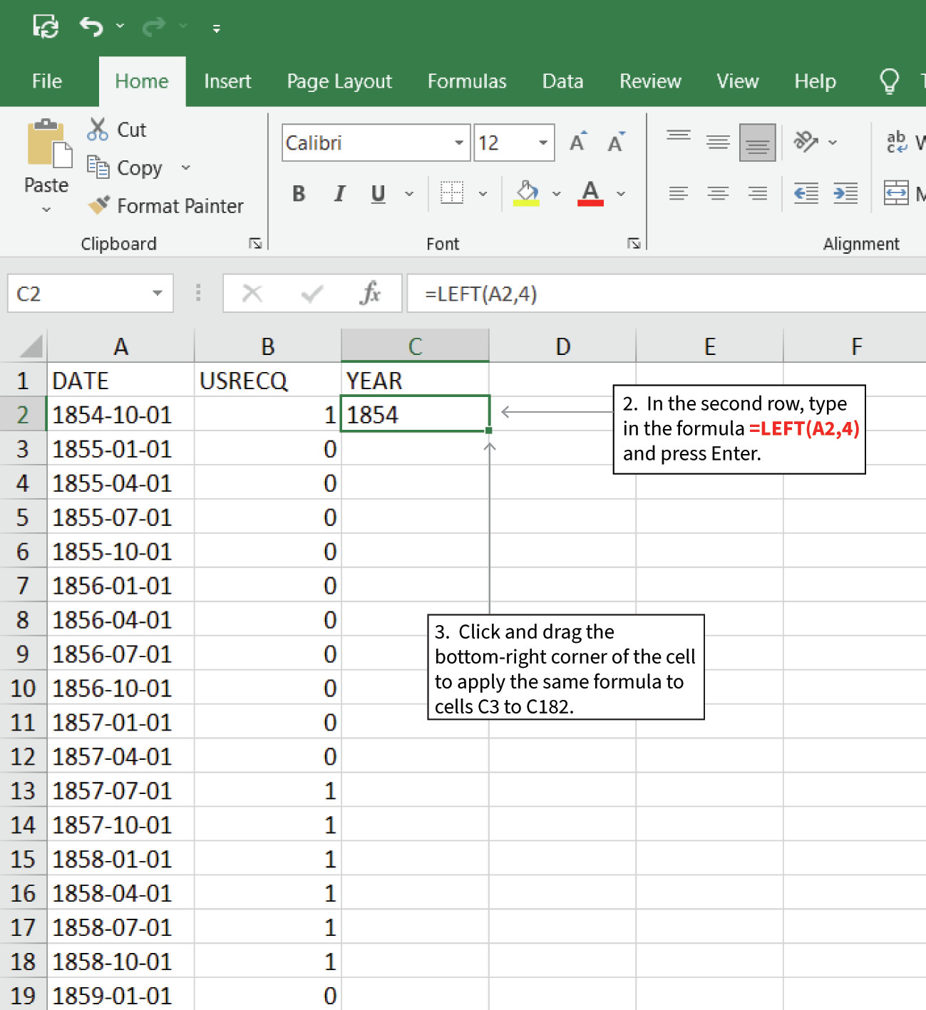Toggle Bottom Align vertical alignment
926x1010 pixels.
pos(757,142)
